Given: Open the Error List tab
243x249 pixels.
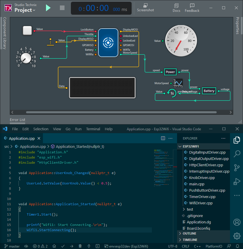Looking at the screenshot, I should (18, 120).
